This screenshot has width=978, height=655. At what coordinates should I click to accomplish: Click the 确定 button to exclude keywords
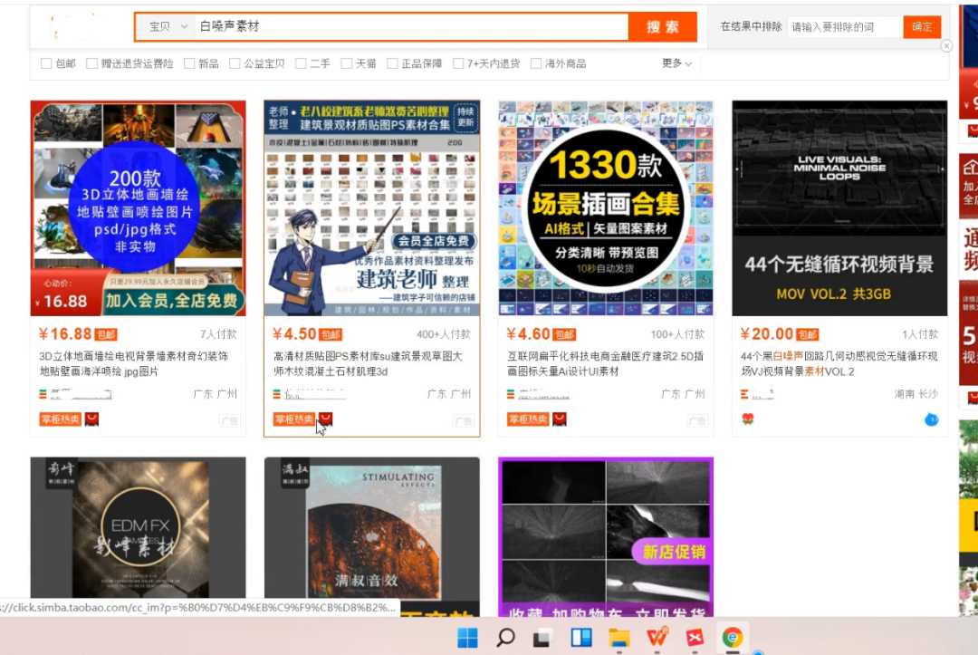922,27
